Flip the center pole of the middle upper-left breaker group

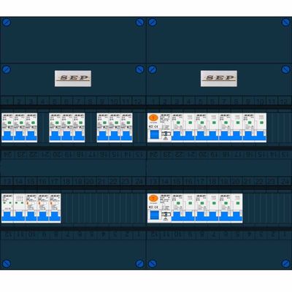[x=67, y=136]
